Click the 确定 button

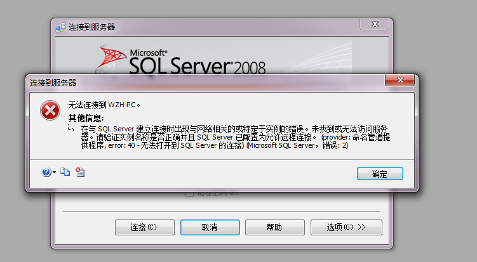pyautogui.click(x=380, y=174)
